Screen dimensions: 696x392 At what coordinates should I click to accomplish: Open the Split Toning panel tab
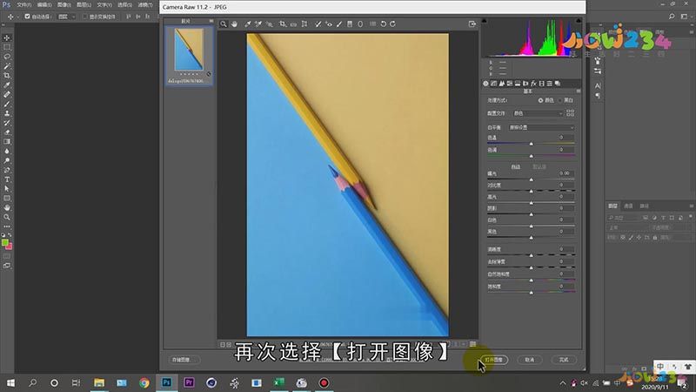[x=518, y=84]
